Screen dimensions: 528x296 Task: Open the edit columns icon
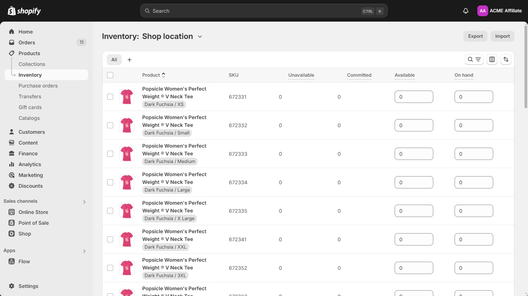pyautogui.click(x=492, y=59)
